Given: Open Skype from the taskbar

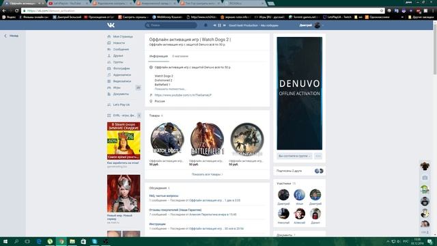Looking at the screenshot, I should click(94, 241).
